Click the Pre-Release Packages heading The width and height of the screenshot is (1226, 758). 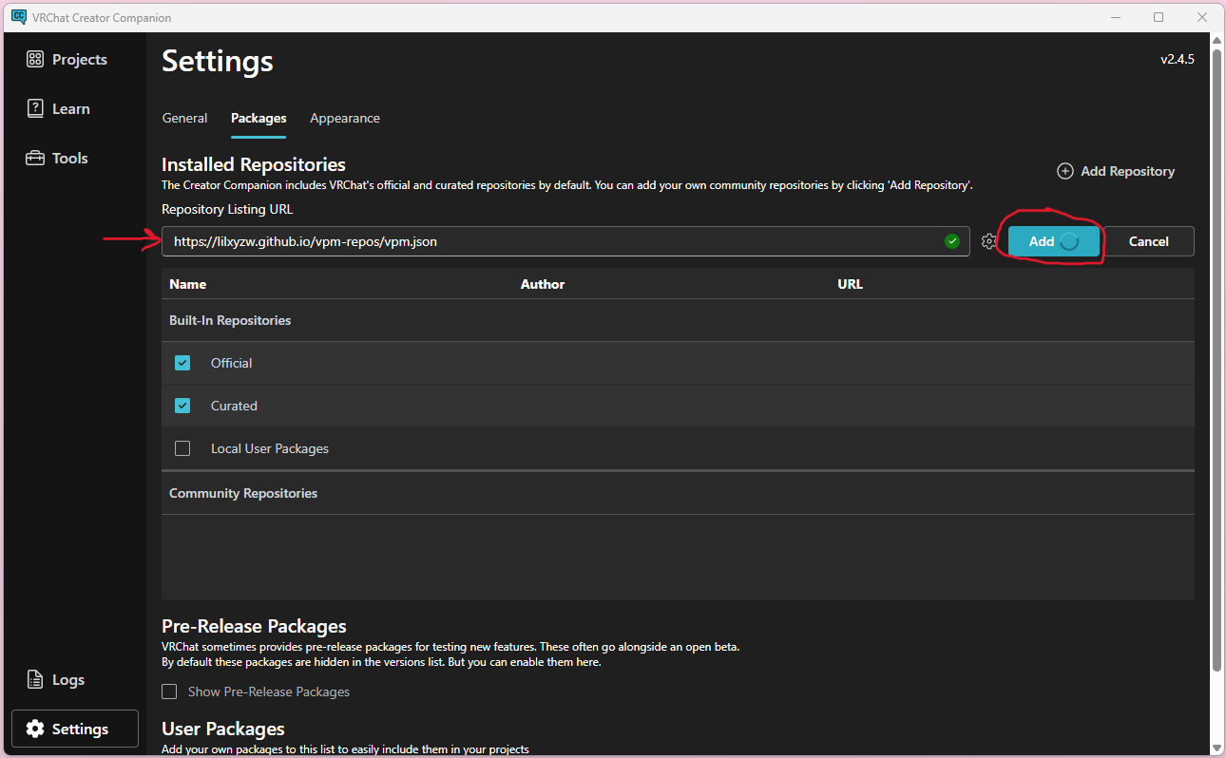click(254, 626)
